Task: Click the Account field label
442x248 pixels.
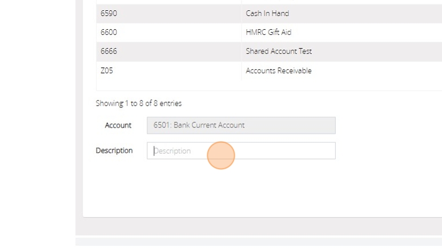Action: 118,125
